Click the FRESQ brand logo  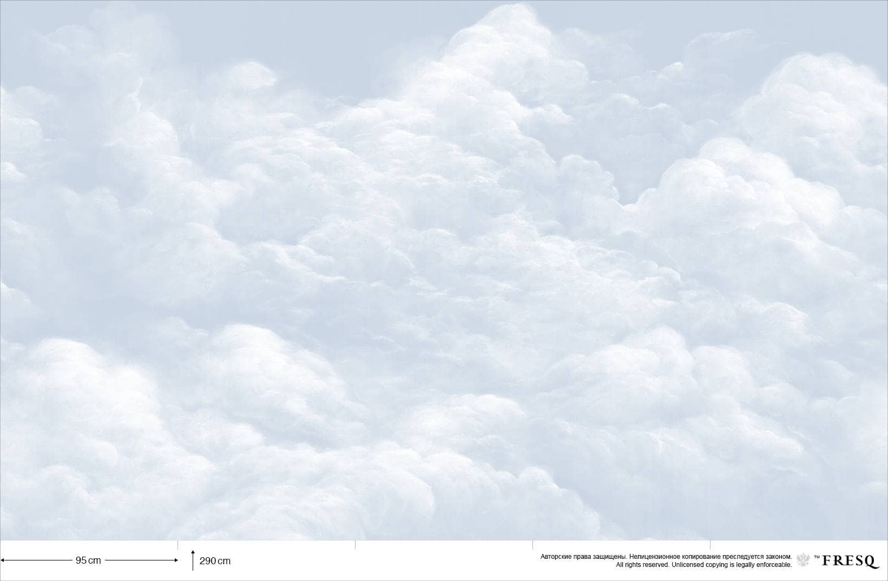tap(851, 562)
